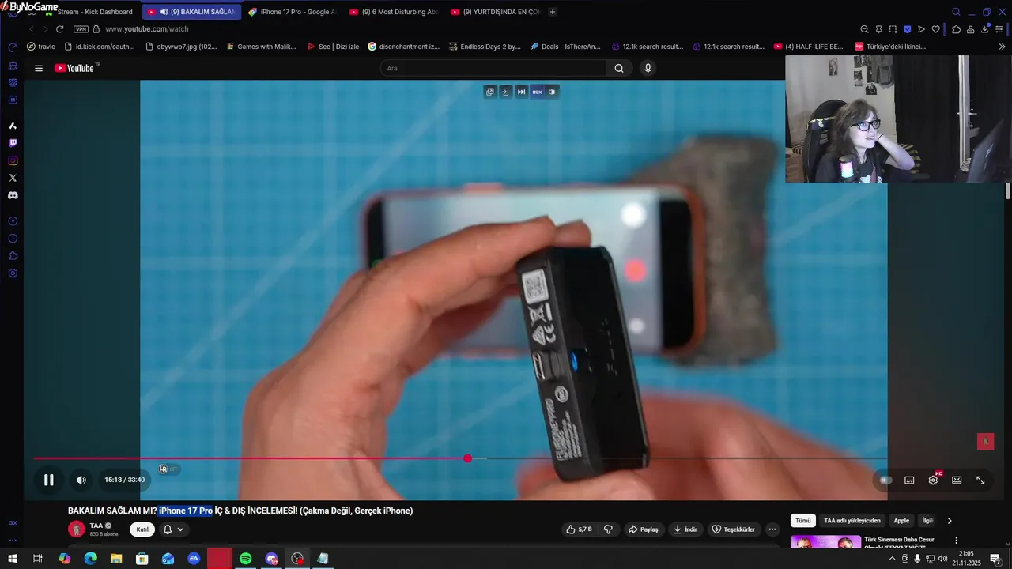Open See | Dizi izle bookmark

pos(332,47)
